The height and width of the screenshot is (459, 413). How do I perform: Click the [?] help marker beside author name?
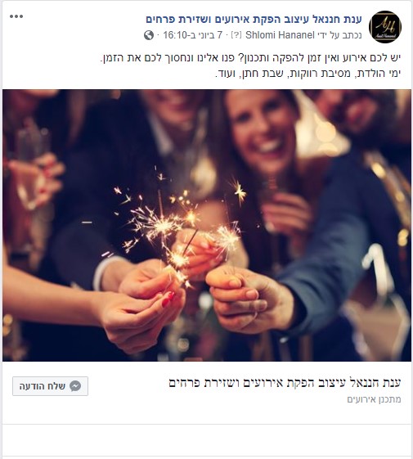236,35
